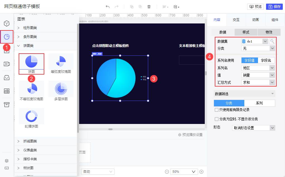
Task: Open the archive box sidebar icon
Action: [x=7, y=104]
